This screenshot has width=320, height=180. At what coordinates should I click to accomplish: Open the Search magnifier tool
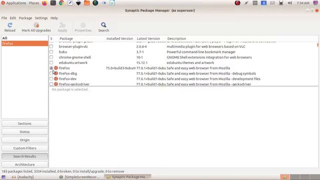click(103, 25)
